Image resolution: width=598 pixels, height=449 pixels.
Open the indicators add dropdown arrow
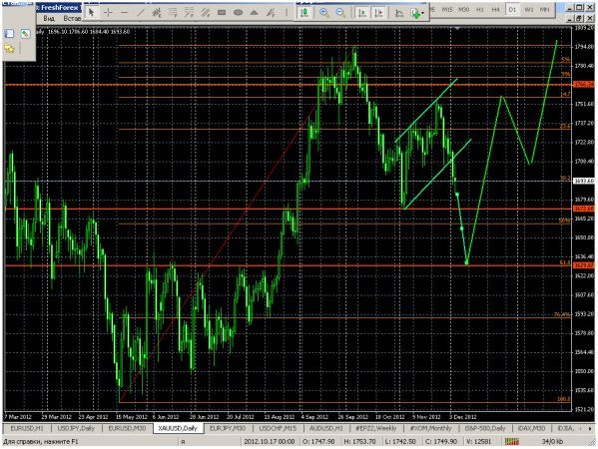tap(423, 13)
